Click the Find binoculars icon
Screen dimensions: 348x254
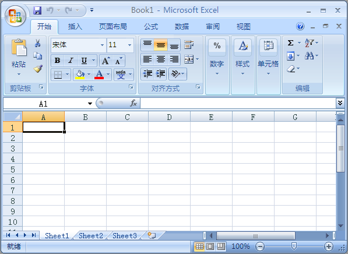coord(309,55)
